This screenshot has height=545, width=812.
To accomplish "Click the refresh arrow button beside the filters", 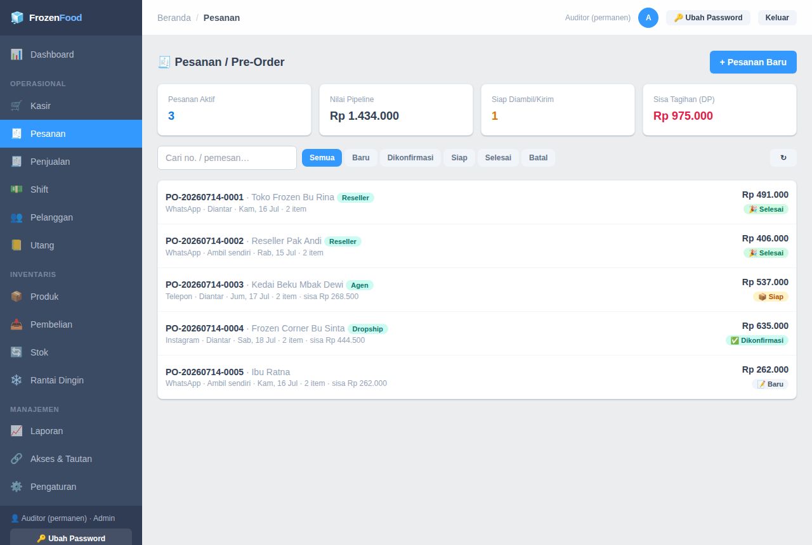I will tap(783, 158).
